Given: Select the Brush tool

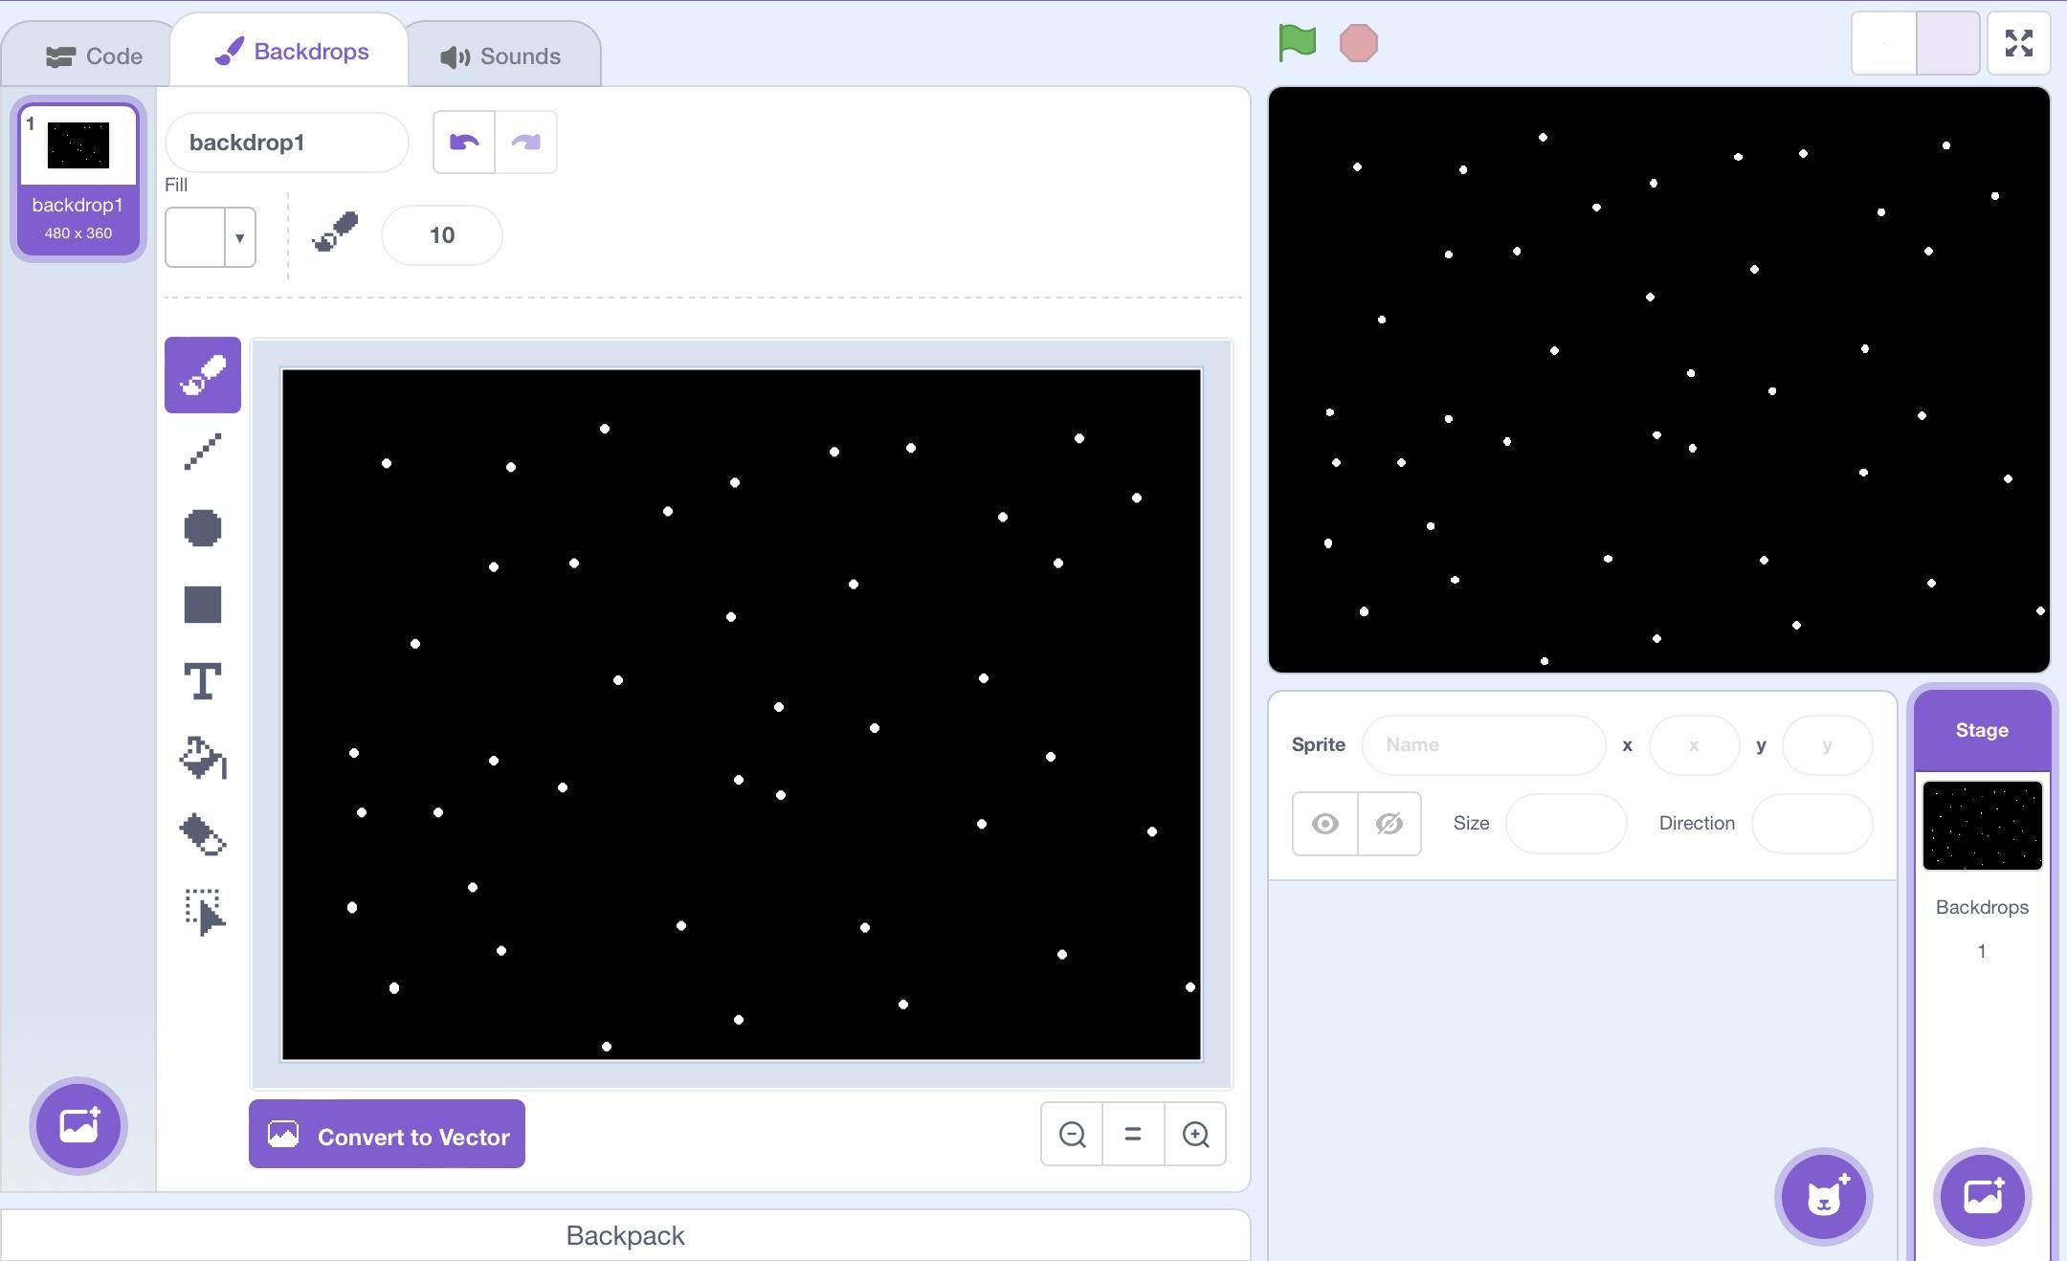Looking at the screenshot, I should [202, 374].
